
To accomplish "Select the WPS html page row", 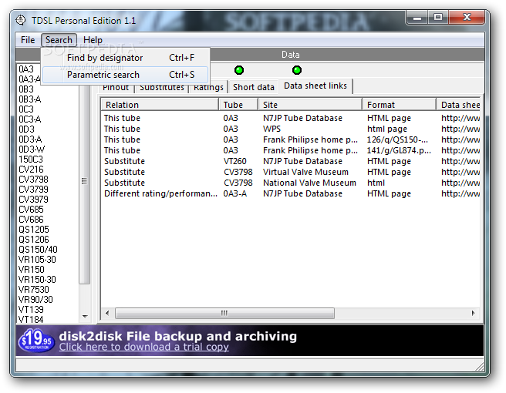I will coord(291,129).
